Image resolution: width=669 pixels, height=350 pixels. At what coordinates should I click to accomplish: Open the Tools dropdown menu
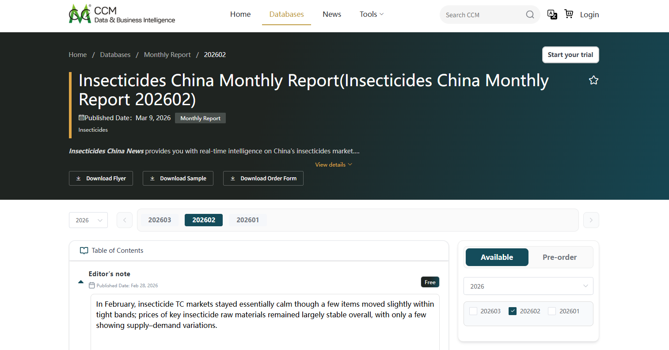371,14
